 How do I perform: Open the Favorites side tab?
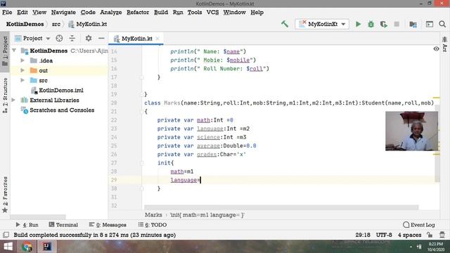(x=5, y=195)
